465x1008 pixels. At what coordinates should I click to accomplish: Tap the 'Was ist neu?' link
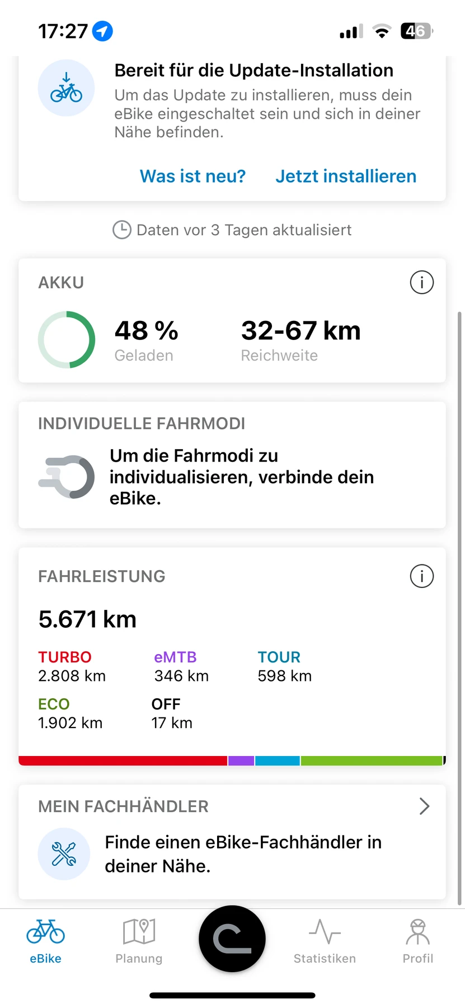192,176
